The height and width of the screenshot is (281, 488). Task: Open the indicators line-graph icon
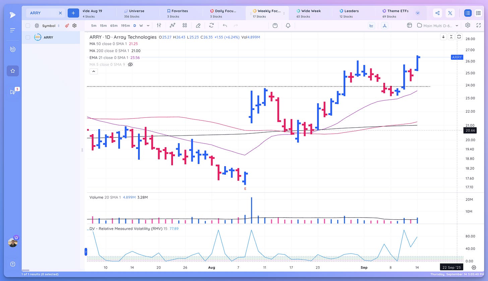click(x=173, y=25)
